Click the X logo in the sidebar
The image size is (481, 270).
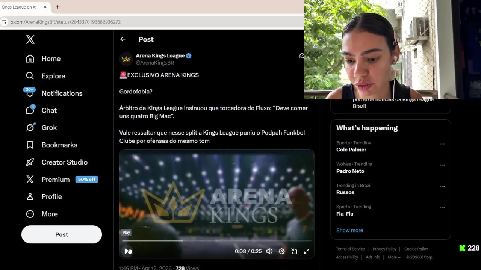(x=30, y=39)
